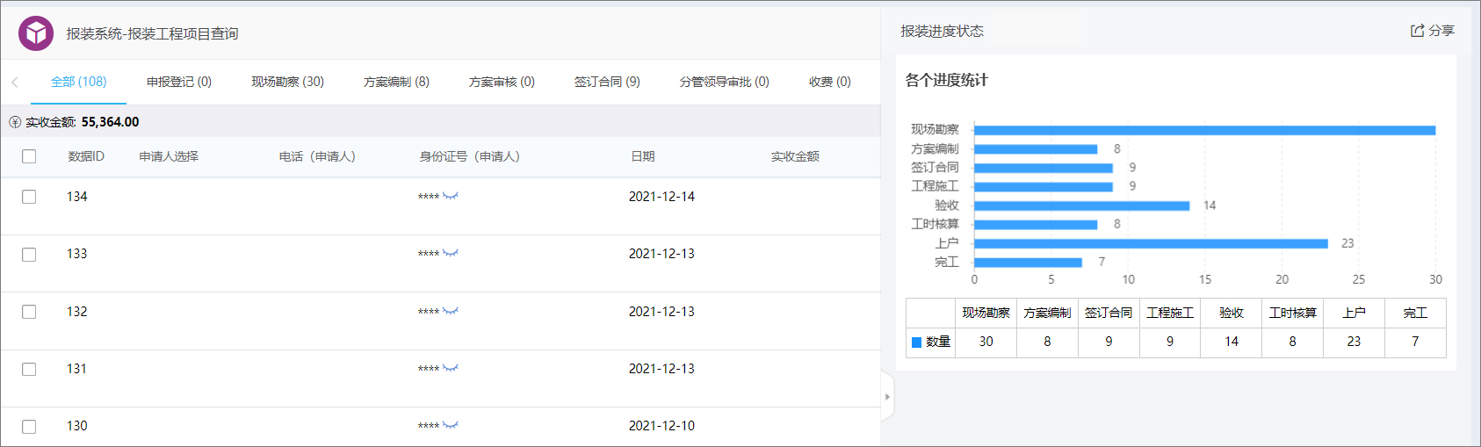Reveal masked ID number for row 134
Screen dimensions: 1481x447
[x=451, y=196]
